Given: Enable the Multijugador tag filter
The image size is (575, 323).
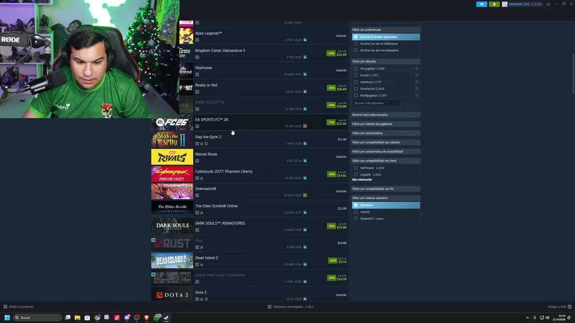Looking at the screenshot, I should [356, 96].
